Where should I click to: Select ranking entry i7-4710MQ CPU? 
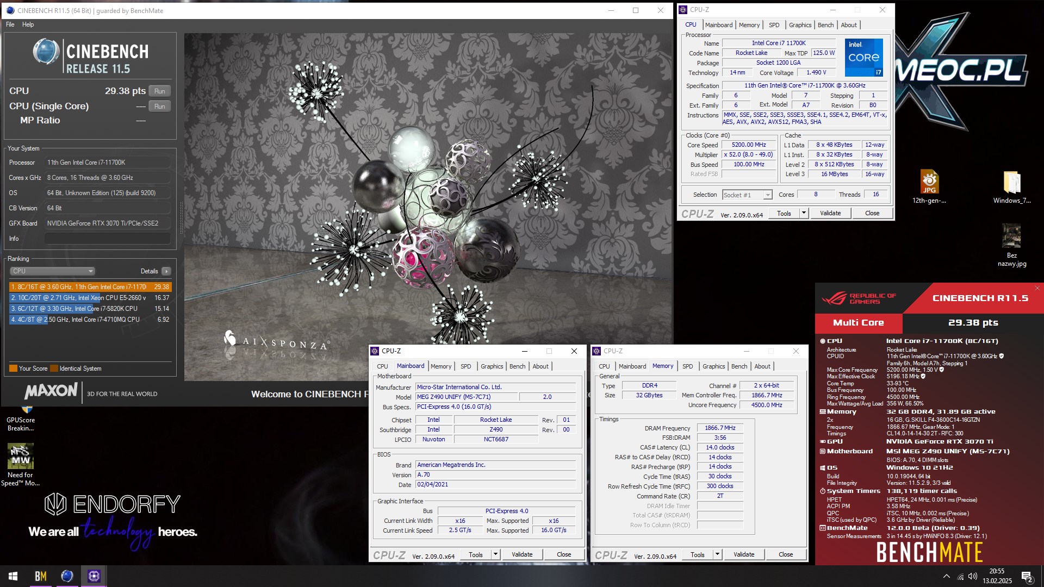[90, 320]
